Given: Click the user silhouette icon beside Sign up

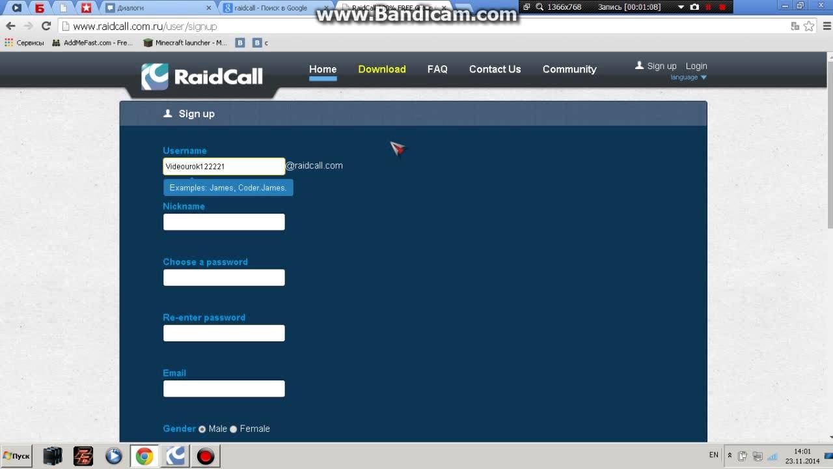Looking at the screenshot, I should [639, 65].
